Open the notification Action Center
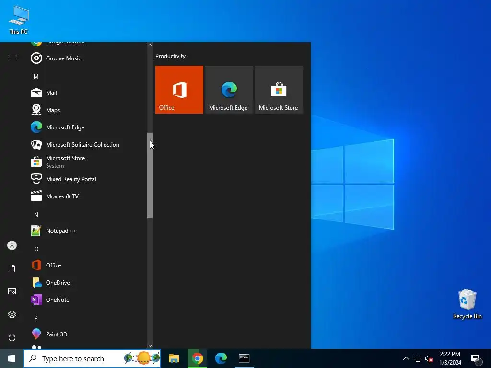491x368 pixels. 476,358
